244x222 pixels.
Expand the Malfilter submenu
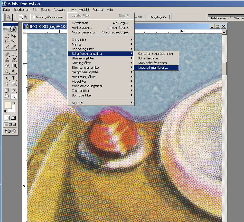[x=101, y=44]
